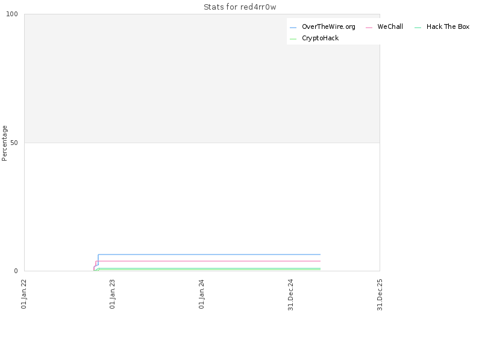
Task: Click the chart title Stats for red4rr0w
Action: [x=240, y=7]
